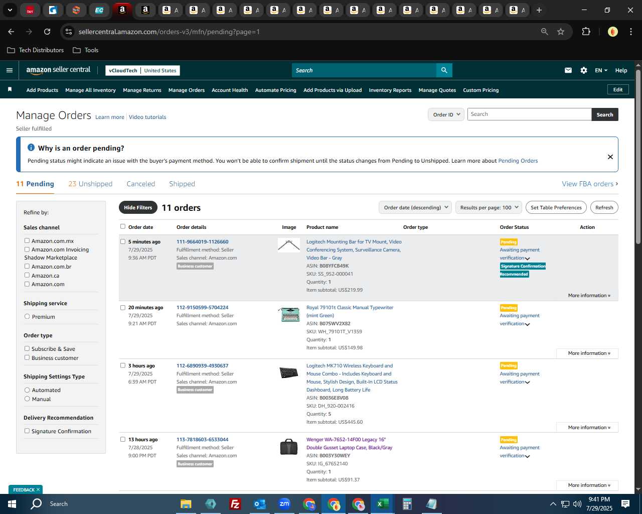The height and width of the screenshot is (514, 642).
Task: Click the bookmark icon in nav bar
Action: pyautogui.click(x=10, y=89)
